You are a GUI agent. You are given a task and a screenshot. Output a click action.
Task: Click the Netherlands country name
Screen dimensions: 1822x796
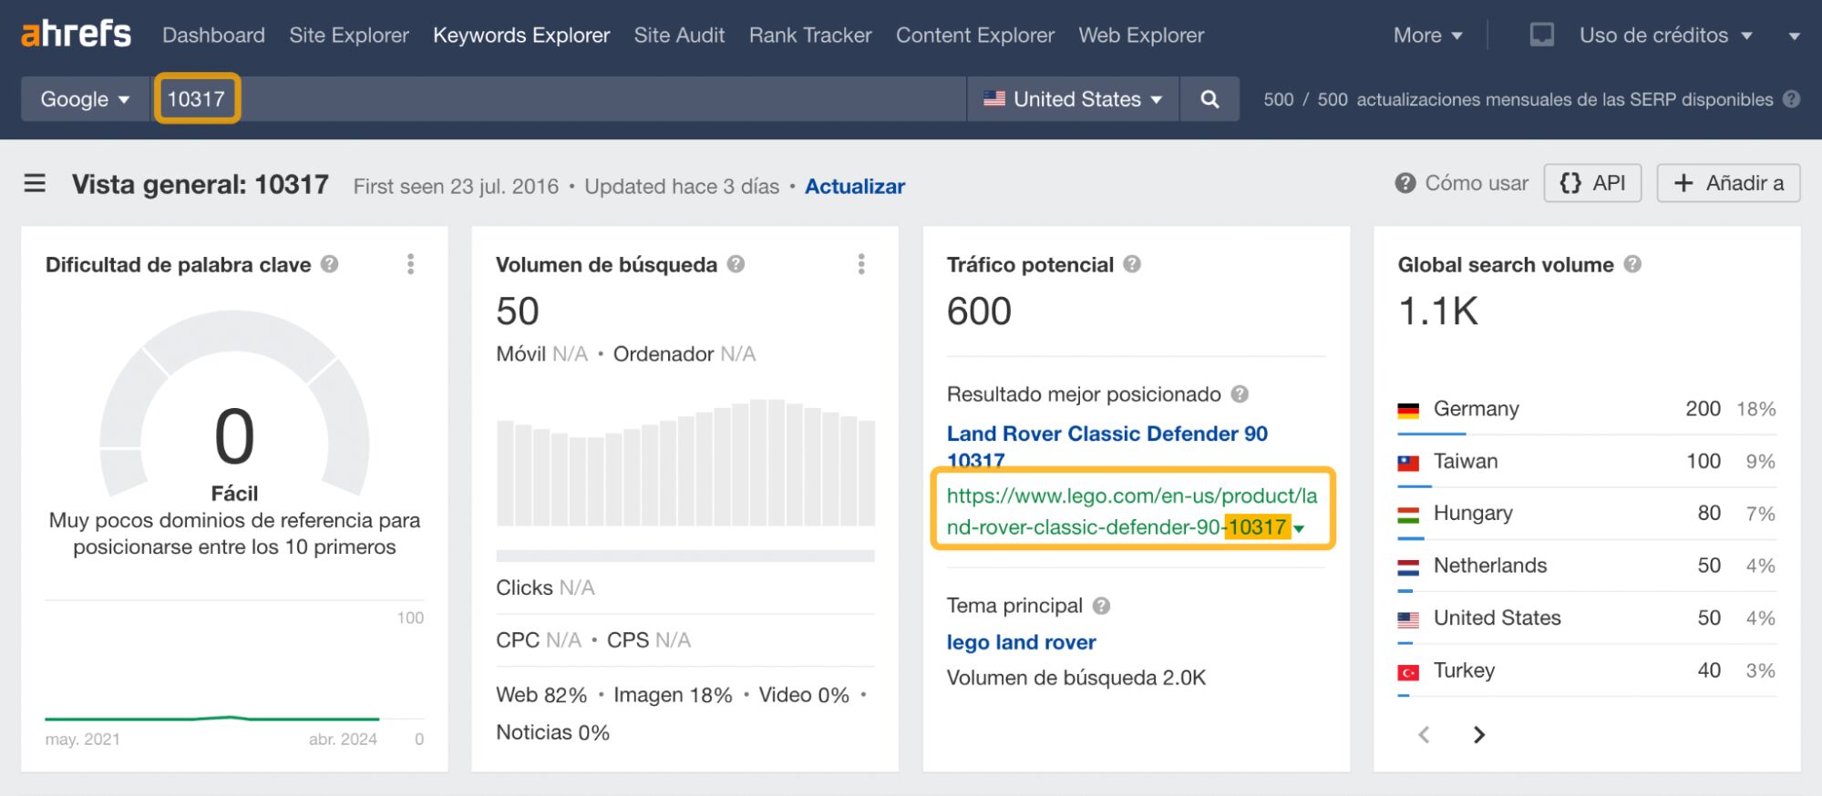point(1490,566)
